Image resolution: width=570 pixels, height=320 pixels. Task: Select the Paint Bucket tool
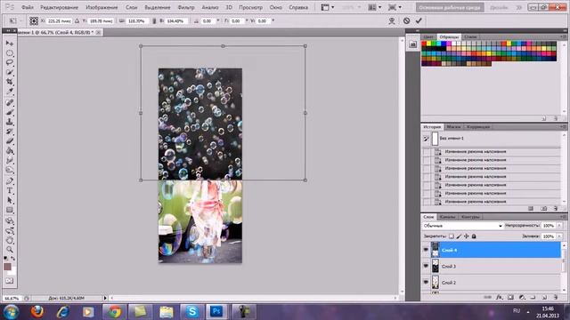pyautogui.click(x=10, y=151)
